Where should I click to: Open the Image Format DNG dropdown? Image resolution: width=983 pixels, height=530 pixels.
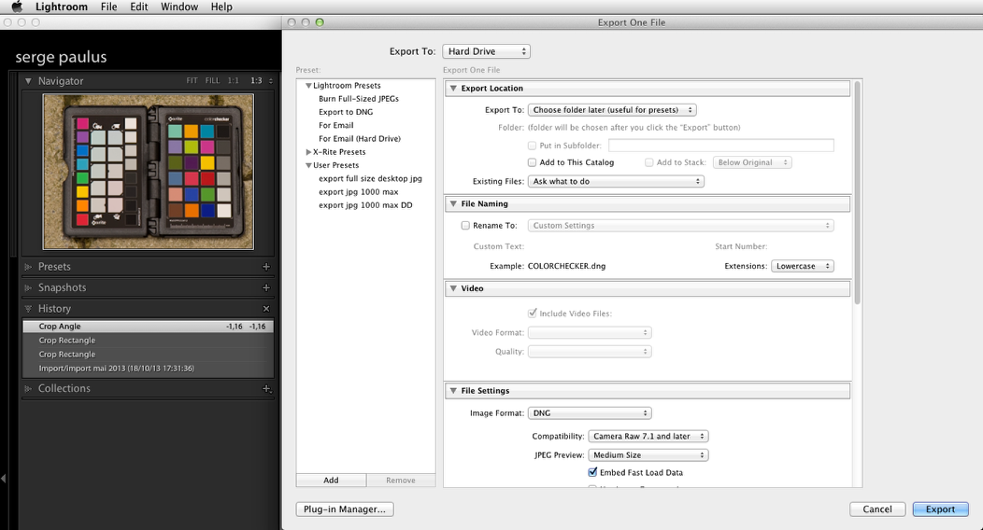[590, 413]
